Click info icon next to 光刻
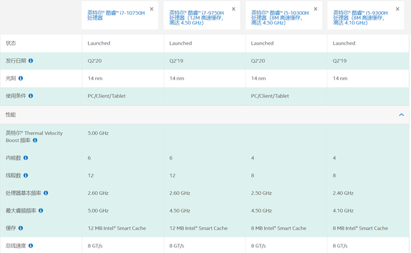This screenshot has height=253, width=411. (x=21, y=79)
